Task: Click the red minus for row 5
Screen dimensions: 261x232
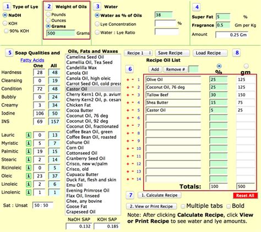Action: click(133, 110)
